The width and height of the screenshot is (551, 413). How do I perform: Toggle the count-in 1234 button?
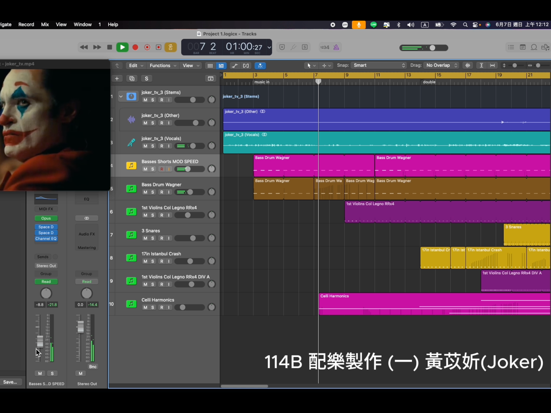325,47
